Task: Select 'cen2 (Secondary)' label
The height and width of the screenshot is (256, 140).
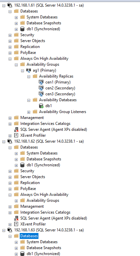Action: point(60,88)
